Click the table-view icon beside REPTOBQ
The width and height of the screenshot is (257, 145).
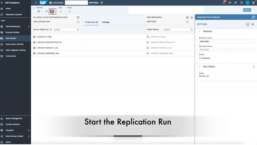(253, 24)
